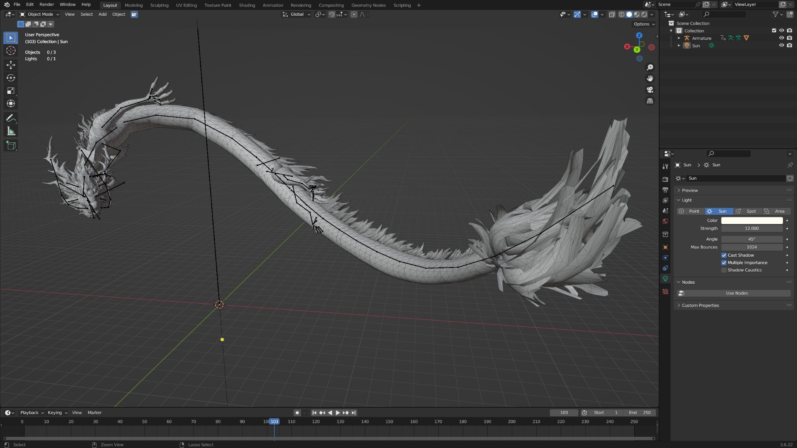Click the light Color swatch
The image size is (797, 448).
coord(752,221)
